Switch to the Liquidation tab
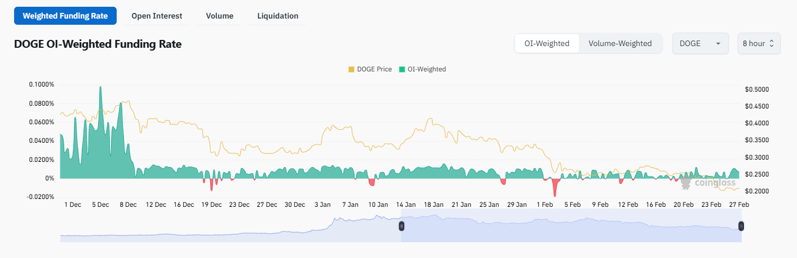 click(x=278, y=16)
